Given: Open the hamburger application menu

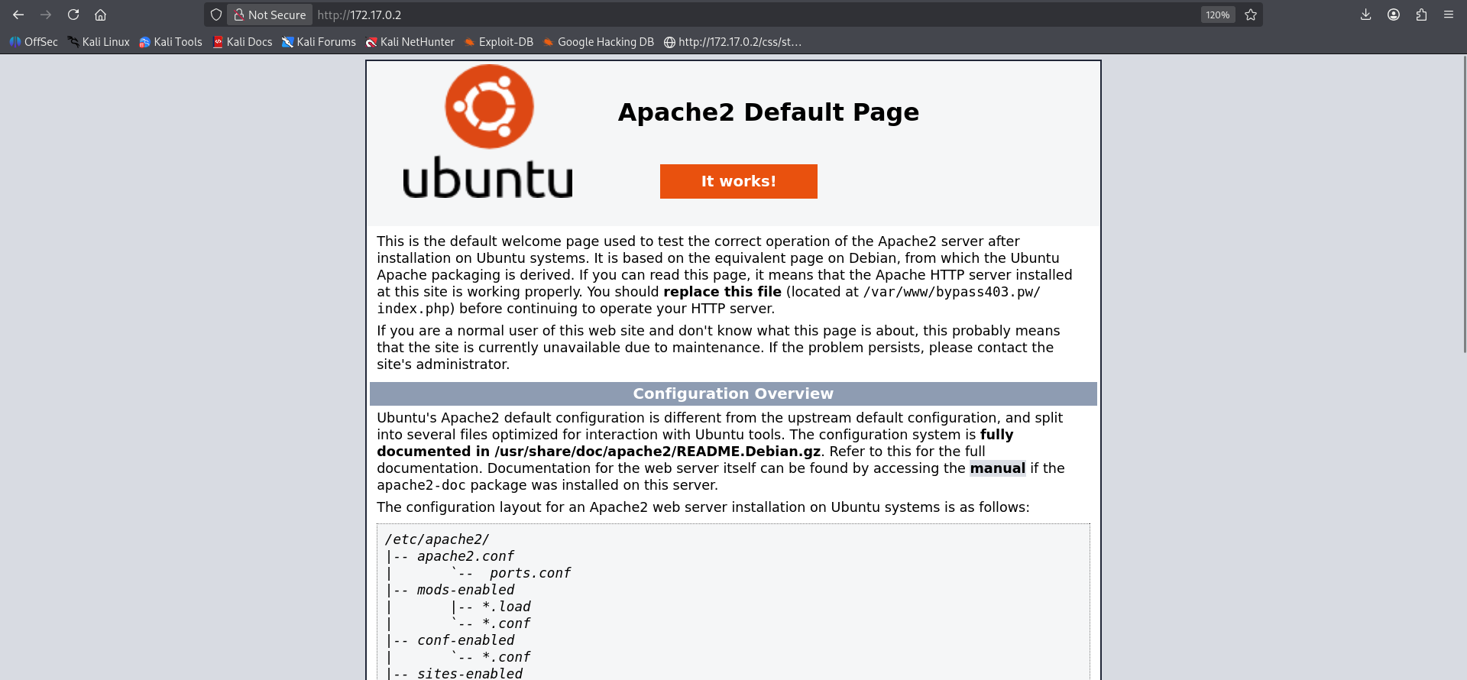Looking at the screenshot, I should pyautogui.click(x=1449, y=15).
